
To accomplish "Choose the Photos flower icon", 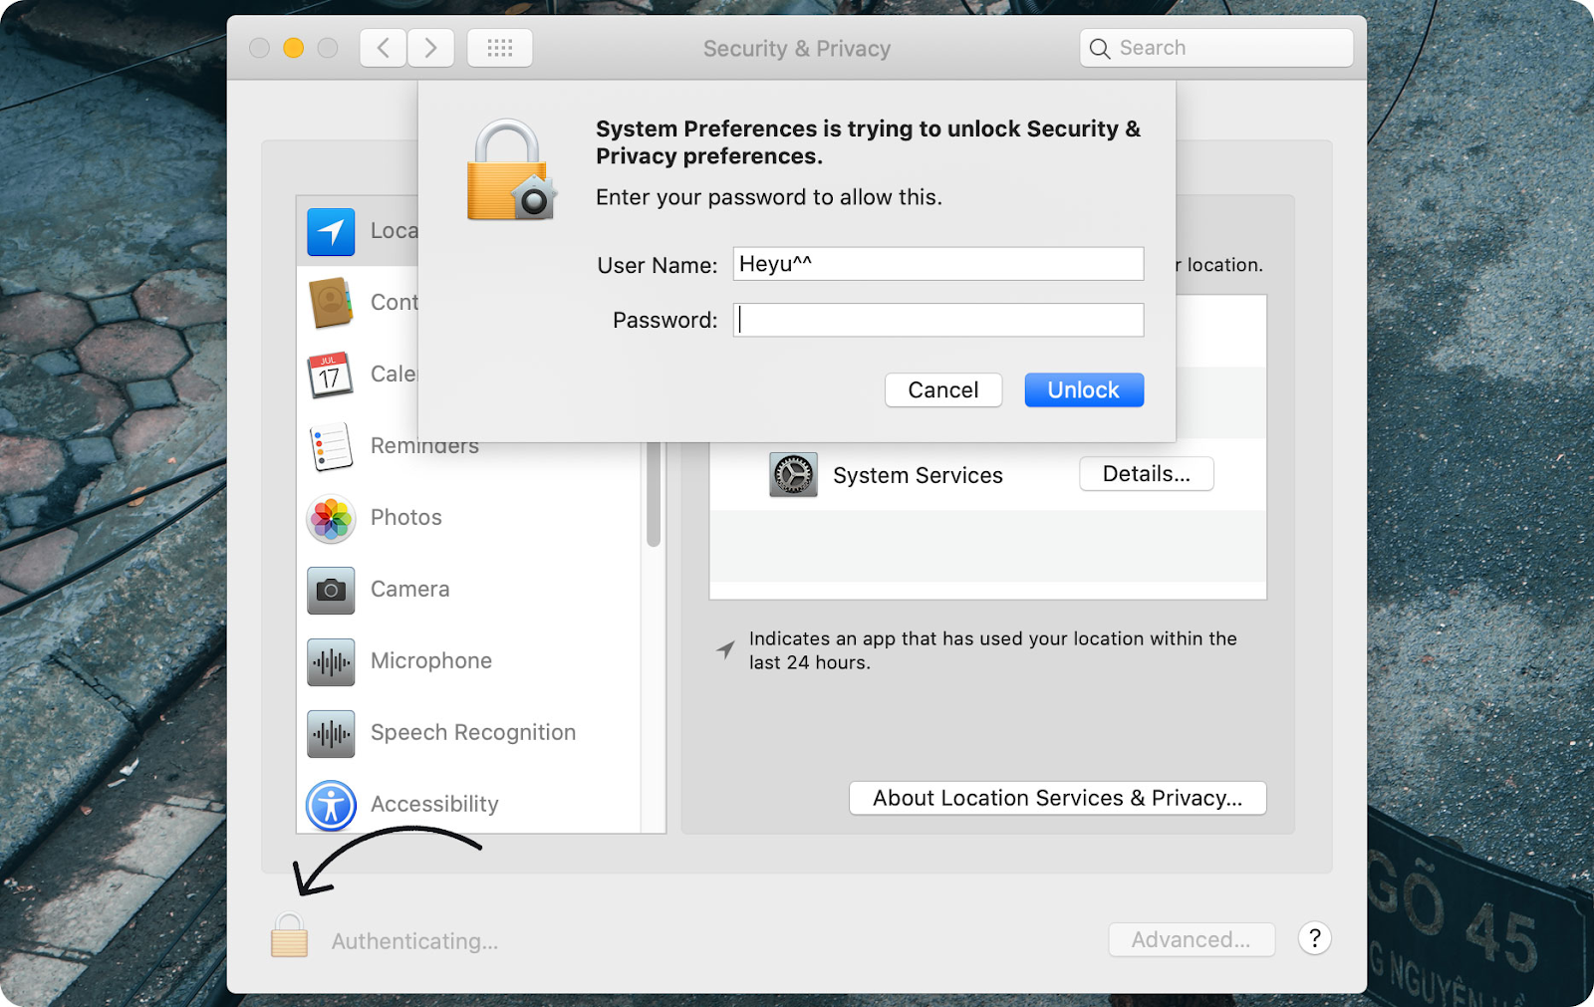I will [x=331, y=518].
